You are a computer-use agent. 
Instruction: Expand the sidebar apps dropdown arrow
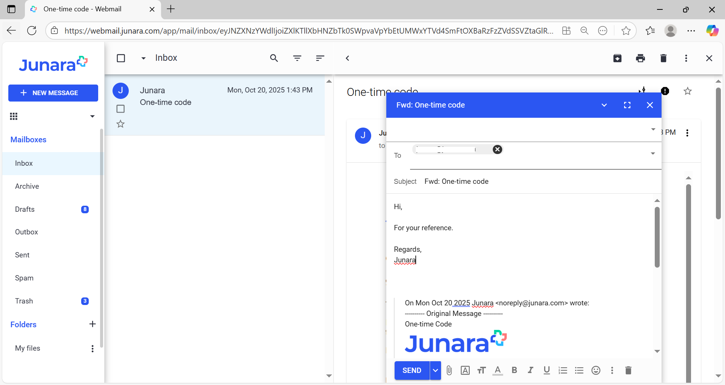92,116
